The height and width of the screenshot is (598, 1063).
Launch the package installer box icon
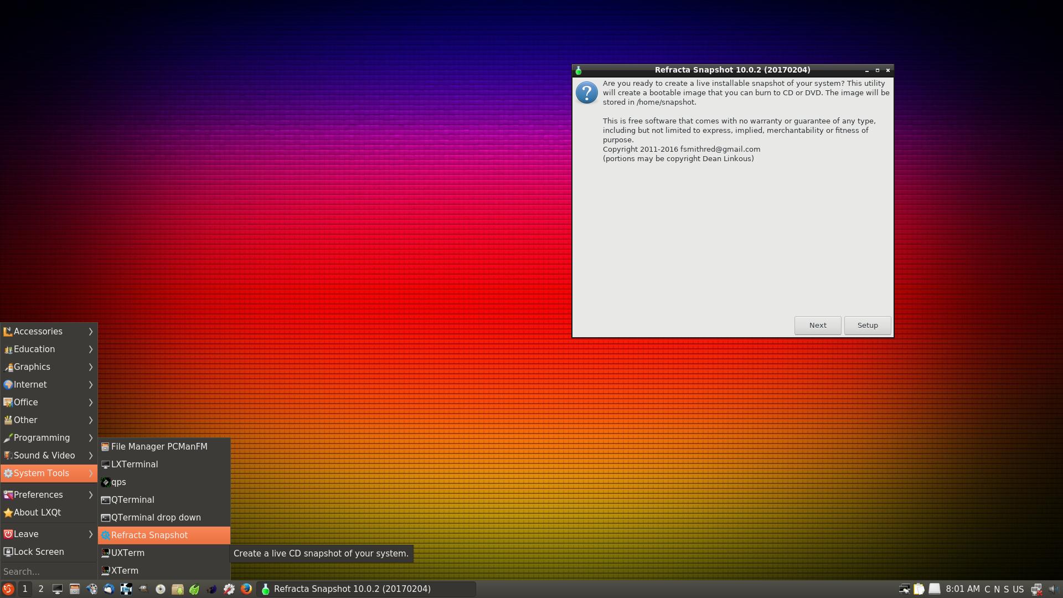coord(177,589)
